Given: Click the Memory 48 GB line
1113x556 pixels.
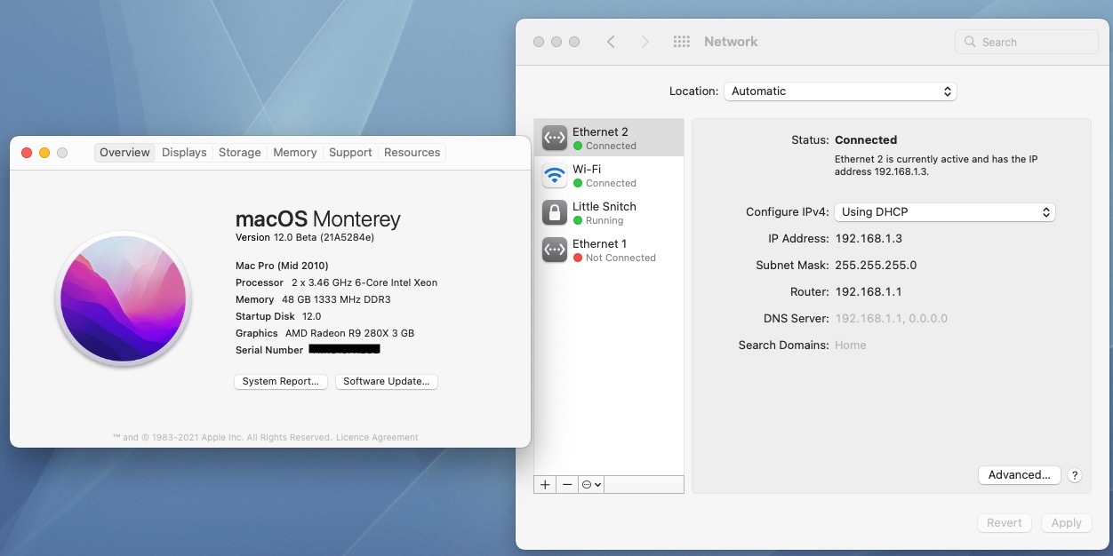Looking at the screenshot, I should (313, 299).
